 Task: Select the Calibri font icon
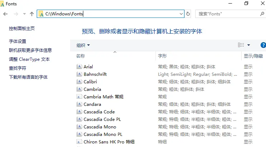tap(79, 82)
